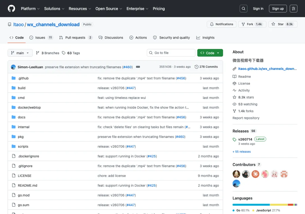Focus the Go to file search field

171,53
